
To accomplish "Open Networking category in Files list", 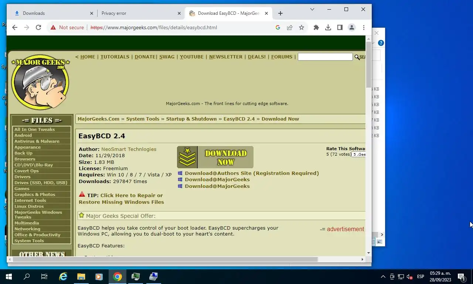I will tap(27, 229).
